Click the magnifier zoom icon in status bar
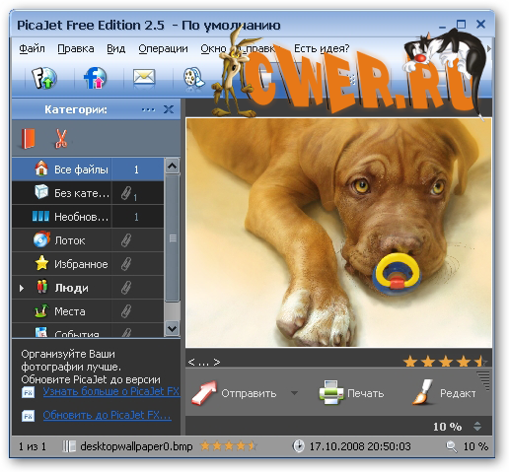 click(x=452, y=446)
